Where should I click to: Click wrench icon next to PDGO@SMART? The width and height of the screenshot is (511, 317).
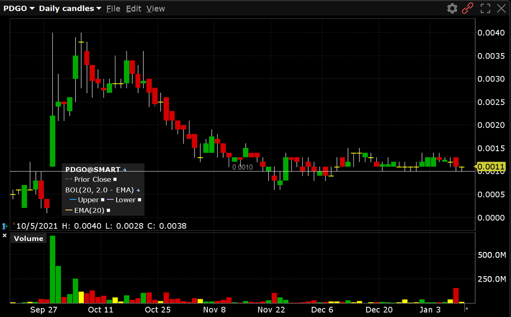coord(125,170)
